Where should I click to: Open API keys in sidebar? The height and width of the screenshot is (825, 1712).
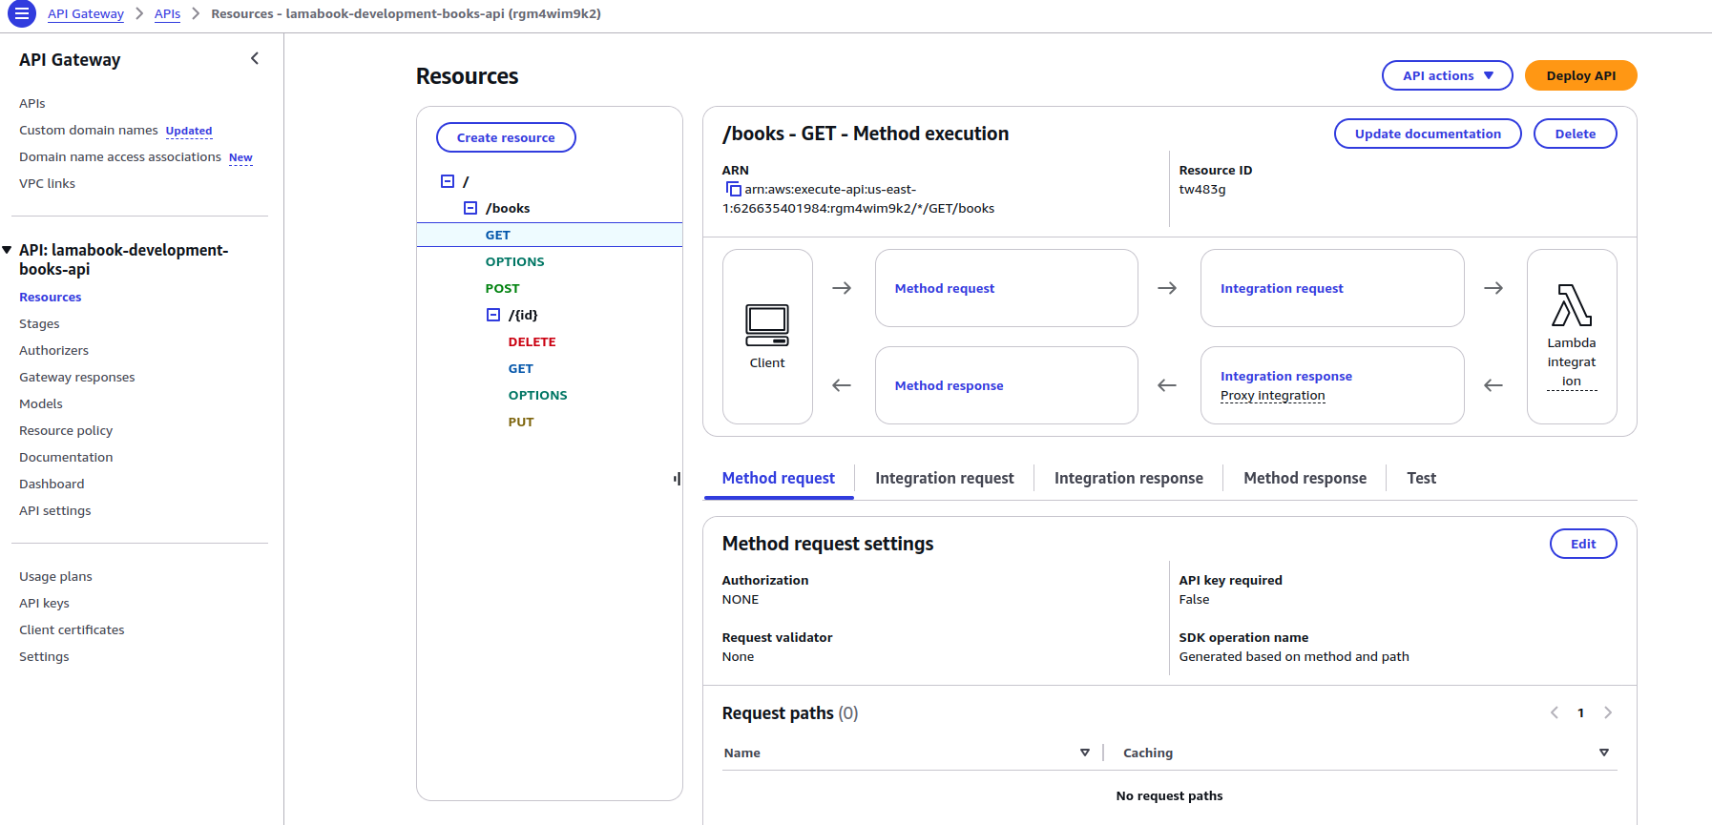click(x=44, y=603)
